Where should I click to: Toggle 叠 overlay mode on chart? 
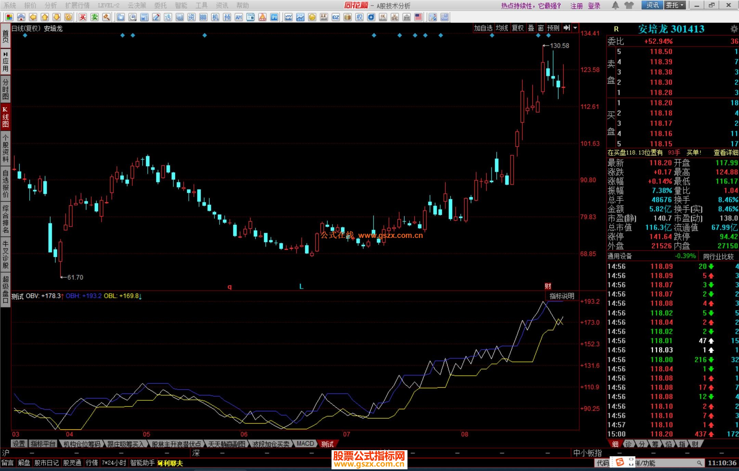[x=531, y=28]
